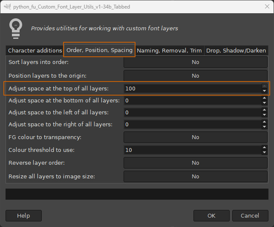Switch to the Character additions tab
This screenshot has height=227, width=274.
[35, 51]
